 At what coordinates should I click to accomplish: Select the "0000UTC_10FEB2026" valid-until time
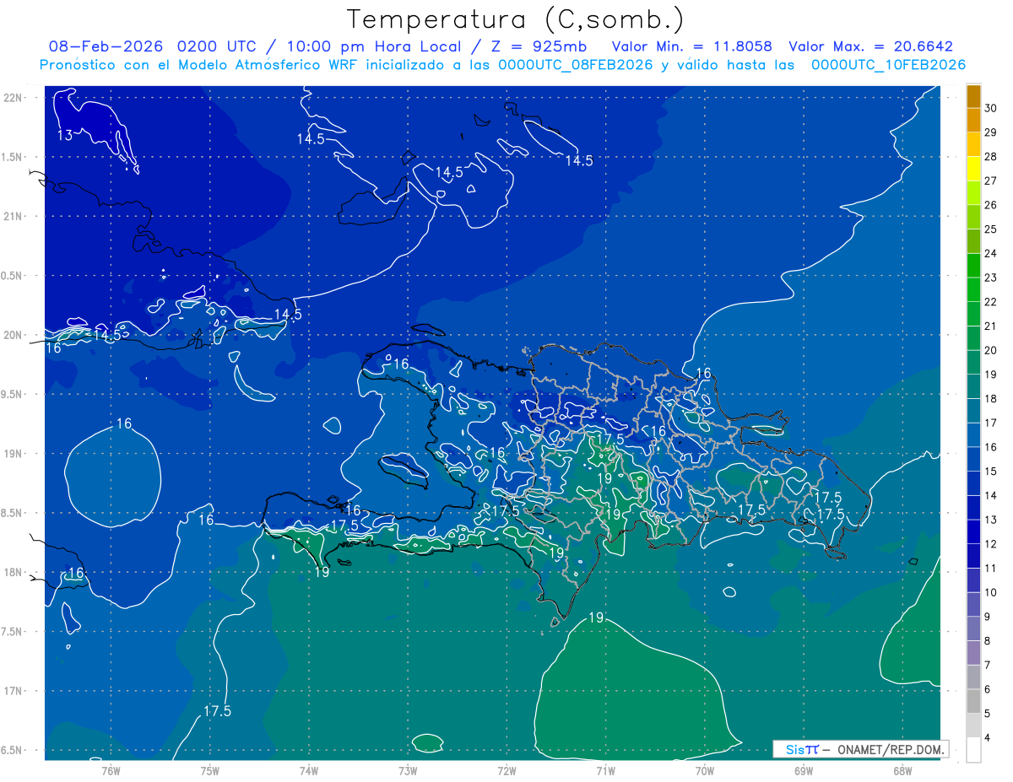point(888,65)
